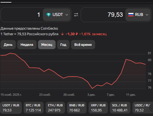Switch chart to Год period

coord(63,45)
